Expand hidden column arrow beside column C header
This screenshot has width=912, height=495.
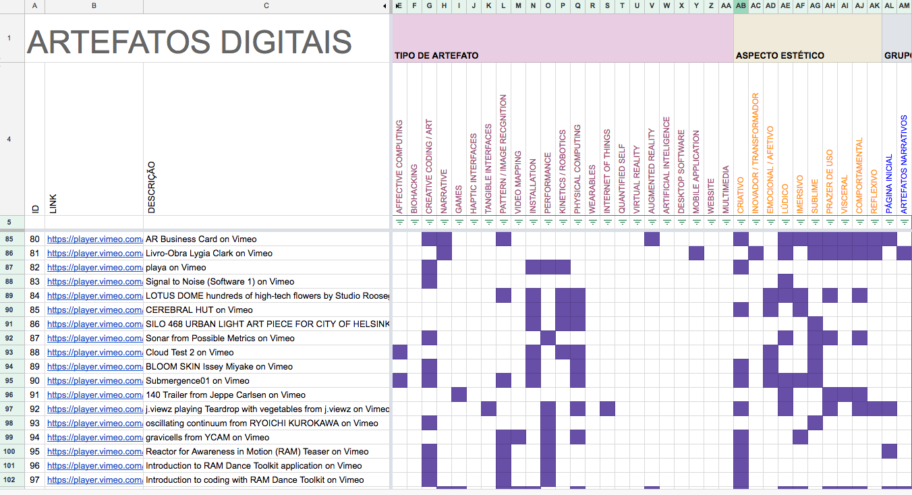tap(384, 6)
